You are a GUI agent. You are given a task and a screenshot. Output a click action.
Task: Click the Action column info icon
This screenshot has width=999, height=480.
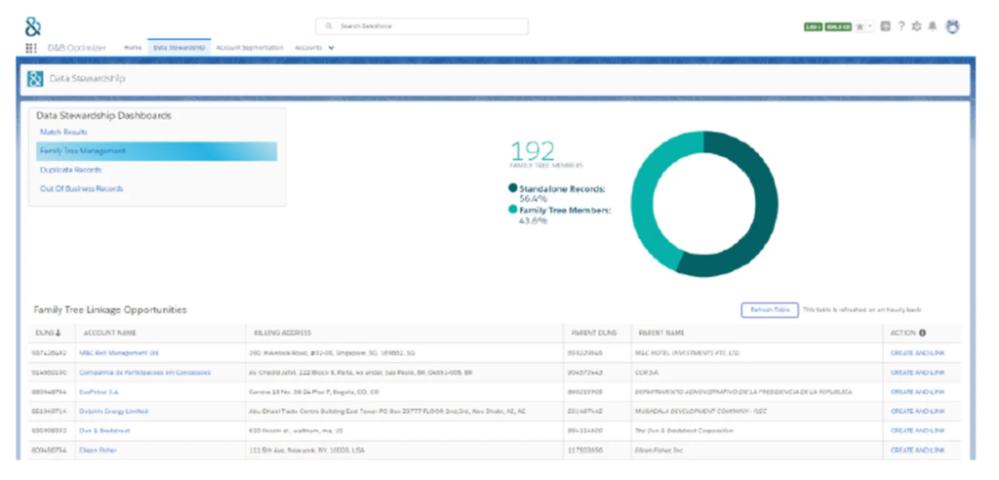tap(922, 333)
